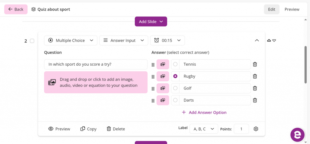Image resolution: width=310 pixels, height=144 pixels.
Task: Switch to the Preview tab
Action: pos(292,9)
